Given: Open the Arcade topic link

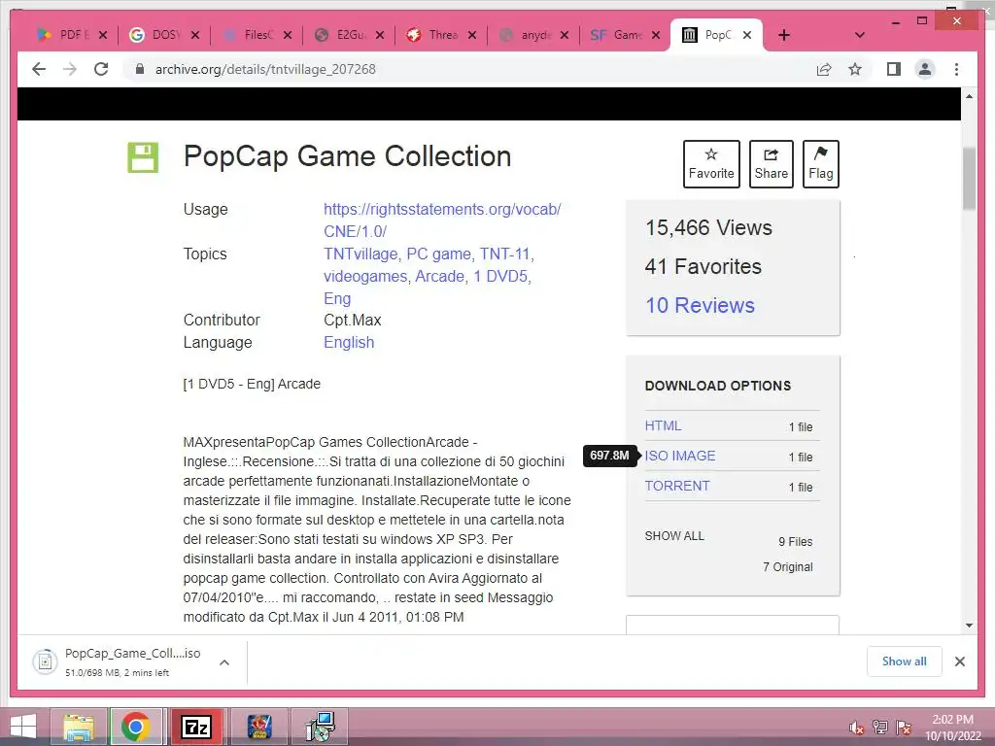Looking at the screenshot, I should point(440,277).
